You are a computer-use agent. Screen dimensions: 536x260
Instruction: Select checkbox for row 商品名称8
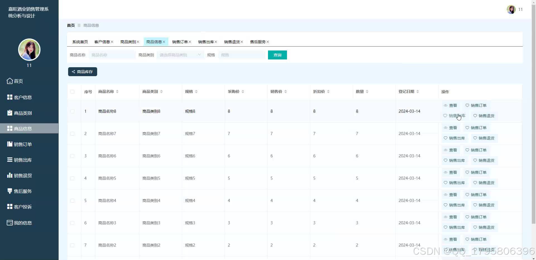pyautogui.click(x=72, y=111)
